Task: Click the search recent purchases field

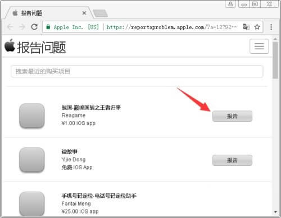Action: pos(137,71)
